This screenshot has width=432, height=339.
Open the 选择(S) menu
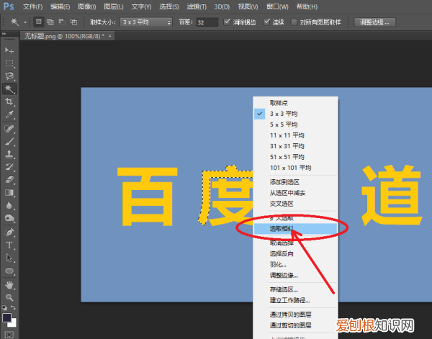(x=169, y=6)
